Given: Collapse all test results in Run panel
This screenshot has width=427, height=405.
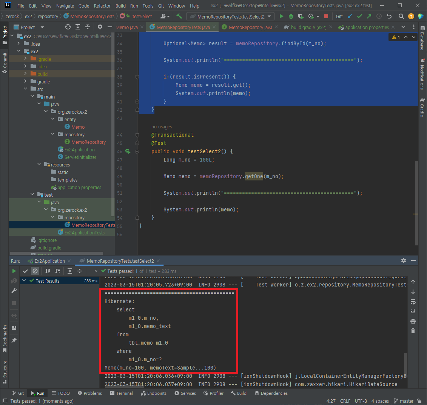Looking at the screenshot, I should [x=80, y=271].
